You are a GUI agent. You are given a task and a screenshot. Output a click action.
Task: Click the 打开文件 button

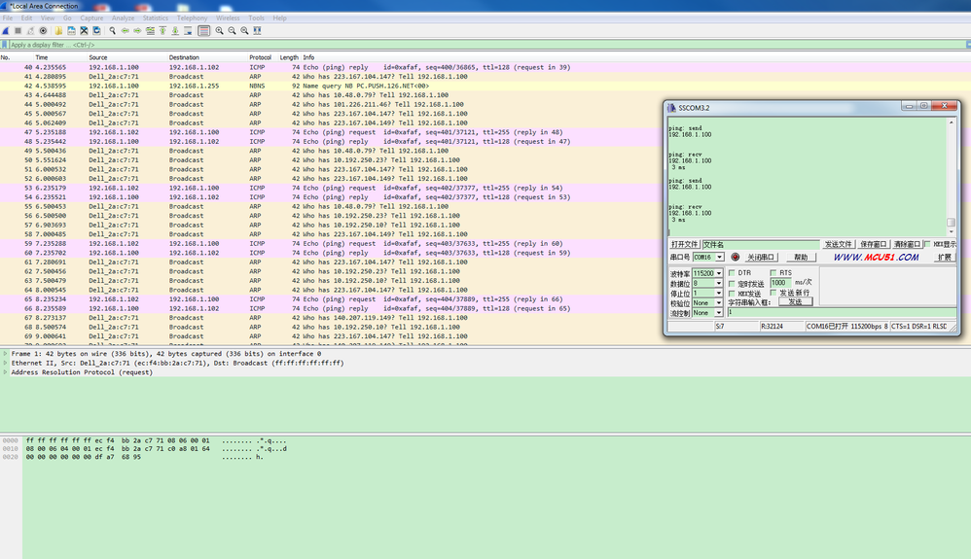point(684,245)
